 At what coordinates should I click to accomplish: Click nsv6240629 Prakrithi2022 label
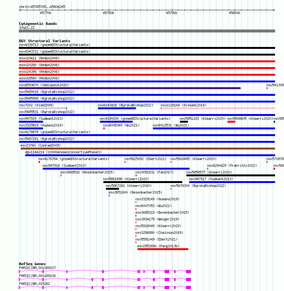point(232,165)
